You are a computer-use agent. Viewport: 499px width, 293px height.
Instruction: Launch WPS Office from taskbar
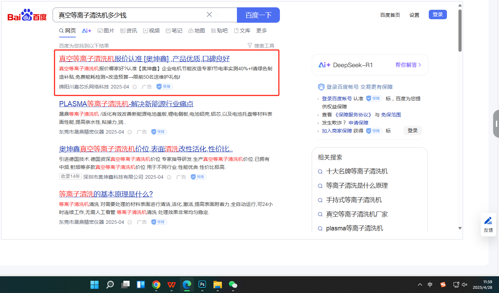(171, 285)
